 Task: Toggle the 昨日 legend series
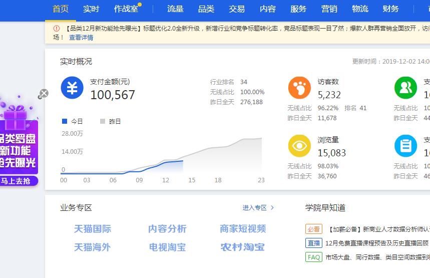(111, 121)
